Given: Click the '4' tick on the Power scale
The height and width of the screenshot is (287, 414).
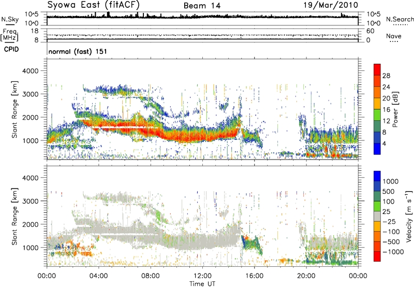Looking at the screenshot, I should click(384, 144).
